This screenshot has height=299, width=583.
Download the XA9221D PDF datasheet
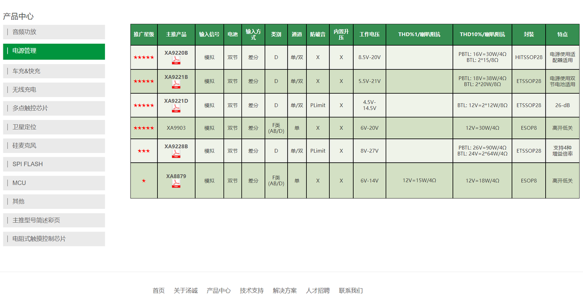point(176,109)
